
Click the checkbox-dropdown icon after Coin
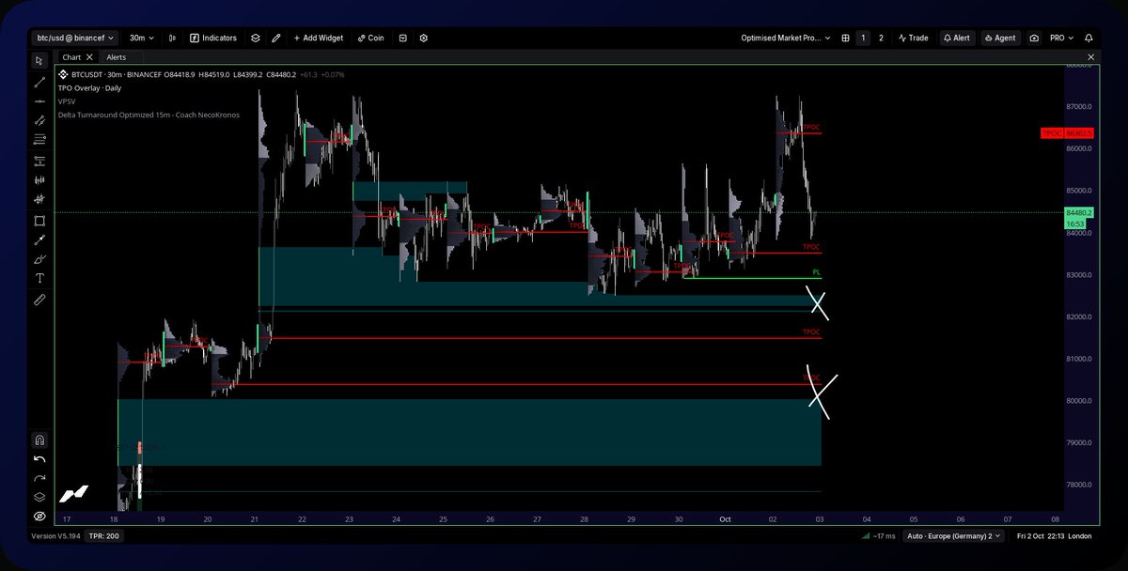click(403, 39)
